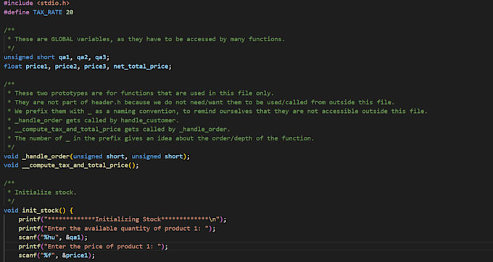The height and width of the screenshot is (262, 493).
Task: Click the comment line mentioning header.h
Action: (204, 102)
